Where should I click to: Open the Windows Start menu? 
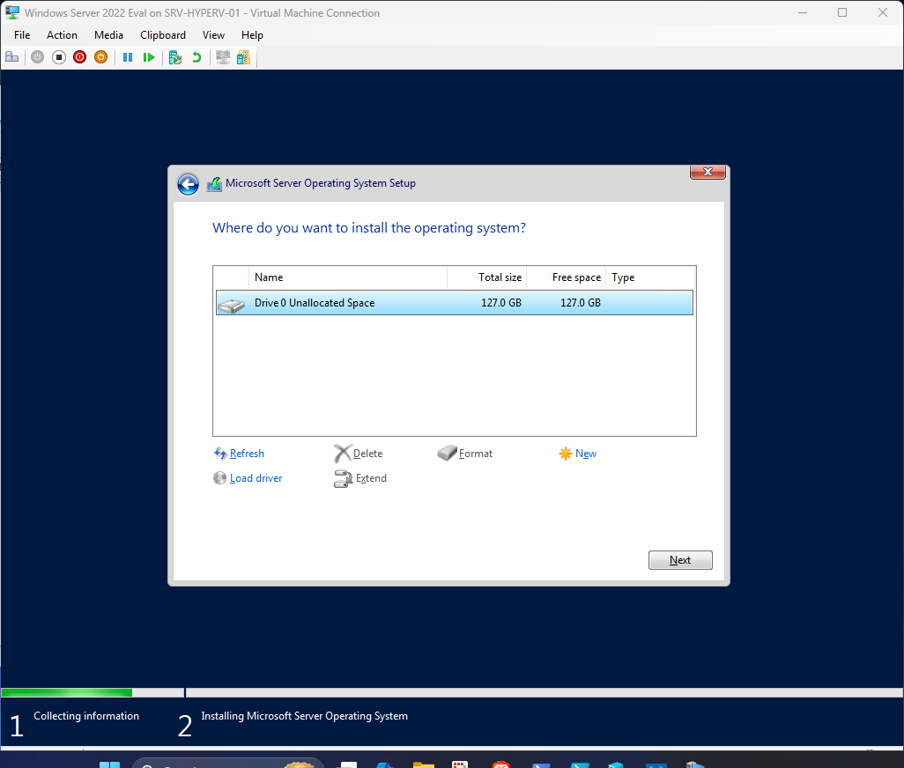tap(109, 764)
